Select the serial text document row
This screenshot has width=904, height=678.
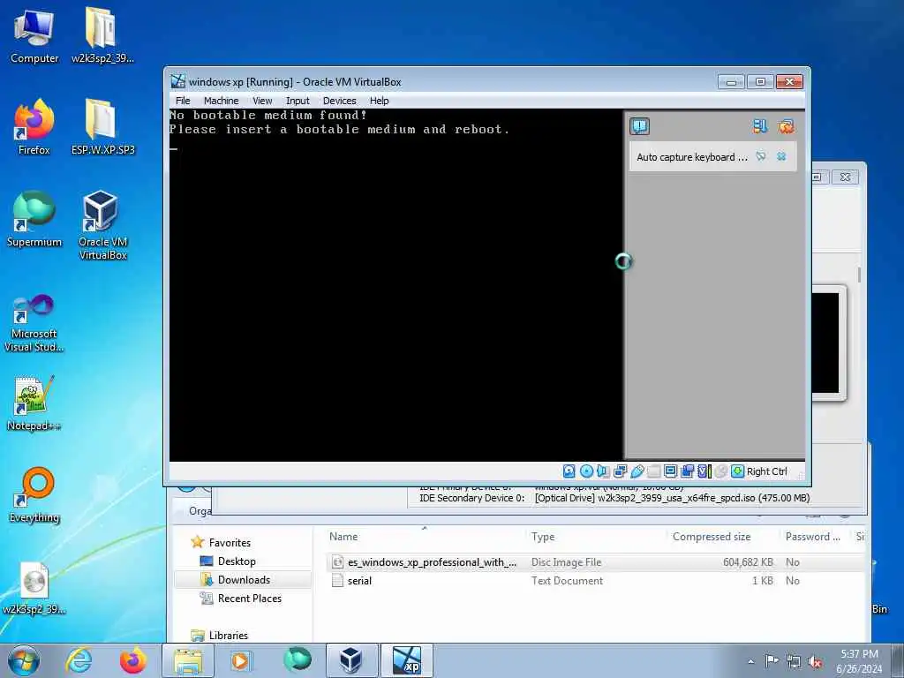click(x=594, y=581)
